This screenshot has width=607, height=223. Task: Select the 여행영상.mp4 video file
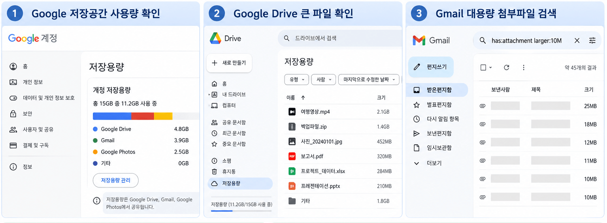point(342,112)
